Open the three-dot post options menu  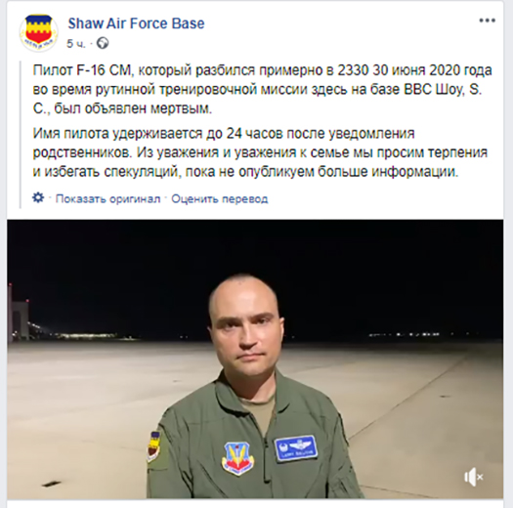(488, 21)
